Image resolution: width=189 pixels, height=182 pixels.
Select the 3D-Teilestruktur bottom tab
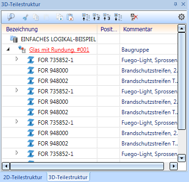tap(68, 177)
